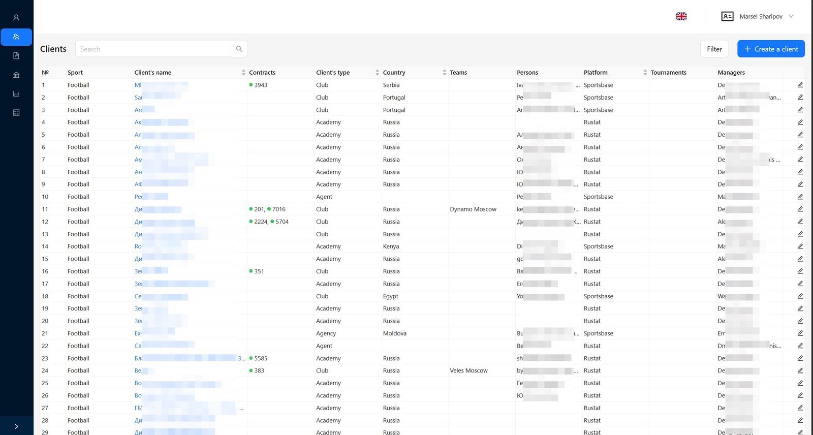Edit the Moldova agency client row
The height and width of the screenshot is (435, 813).
tap(800, 333)
